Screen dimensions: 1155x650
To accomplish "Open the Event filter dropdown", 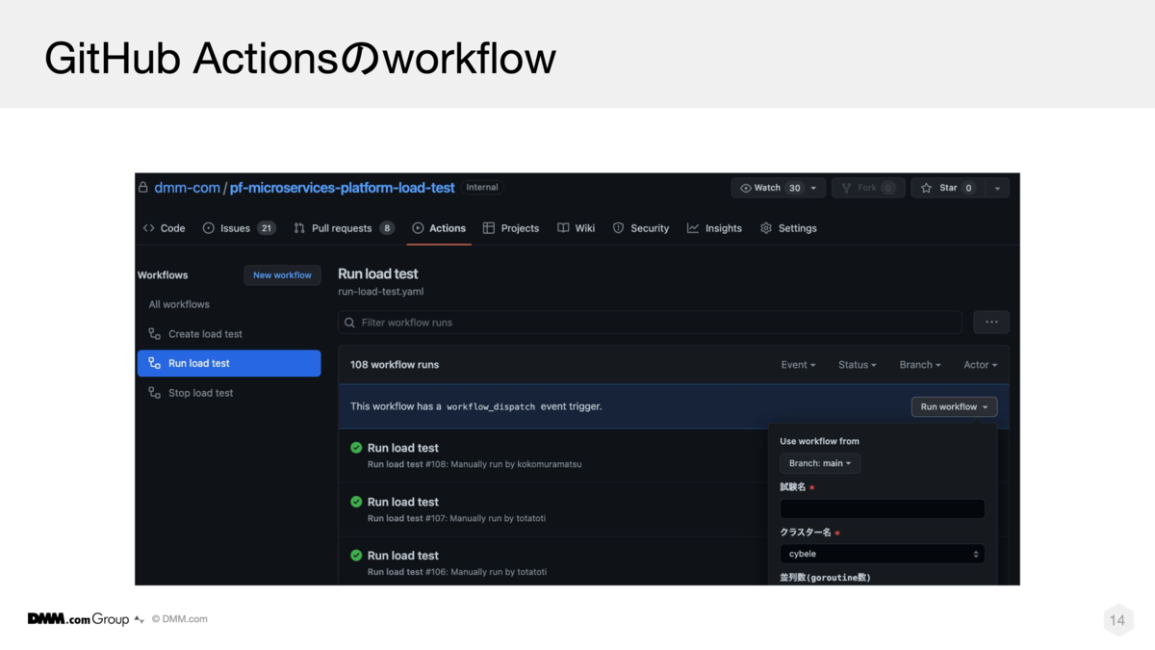I will pyautogui.click(x=798, y=365).
